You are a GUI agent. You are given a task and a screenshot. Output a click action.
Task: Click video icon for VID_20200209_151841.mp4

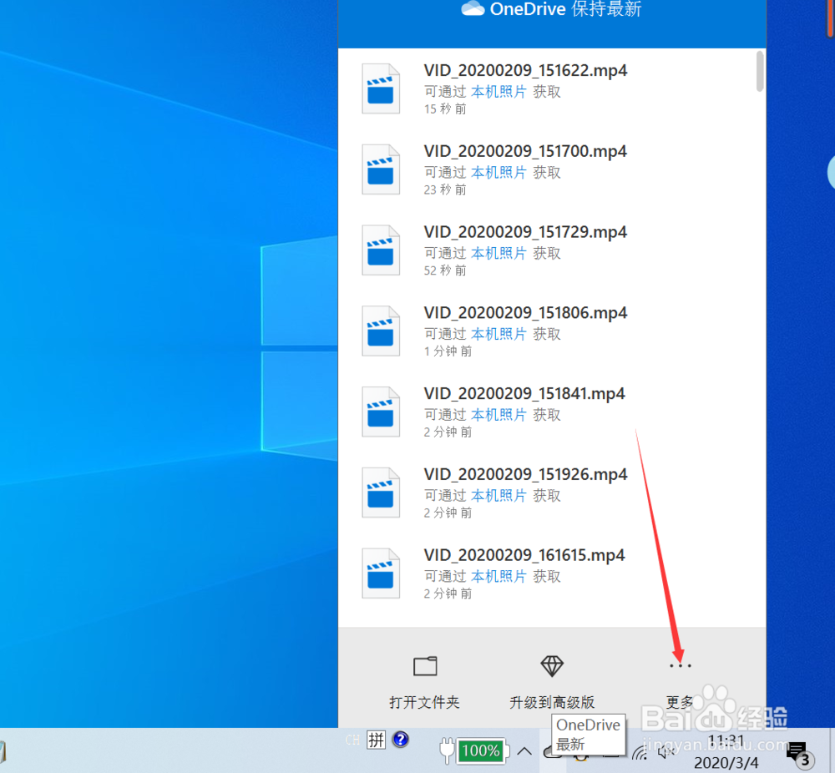click(x=381, y=412)
